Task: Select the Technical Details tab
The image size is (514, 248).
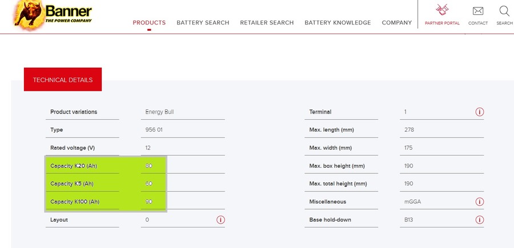Action: (63, 79)
